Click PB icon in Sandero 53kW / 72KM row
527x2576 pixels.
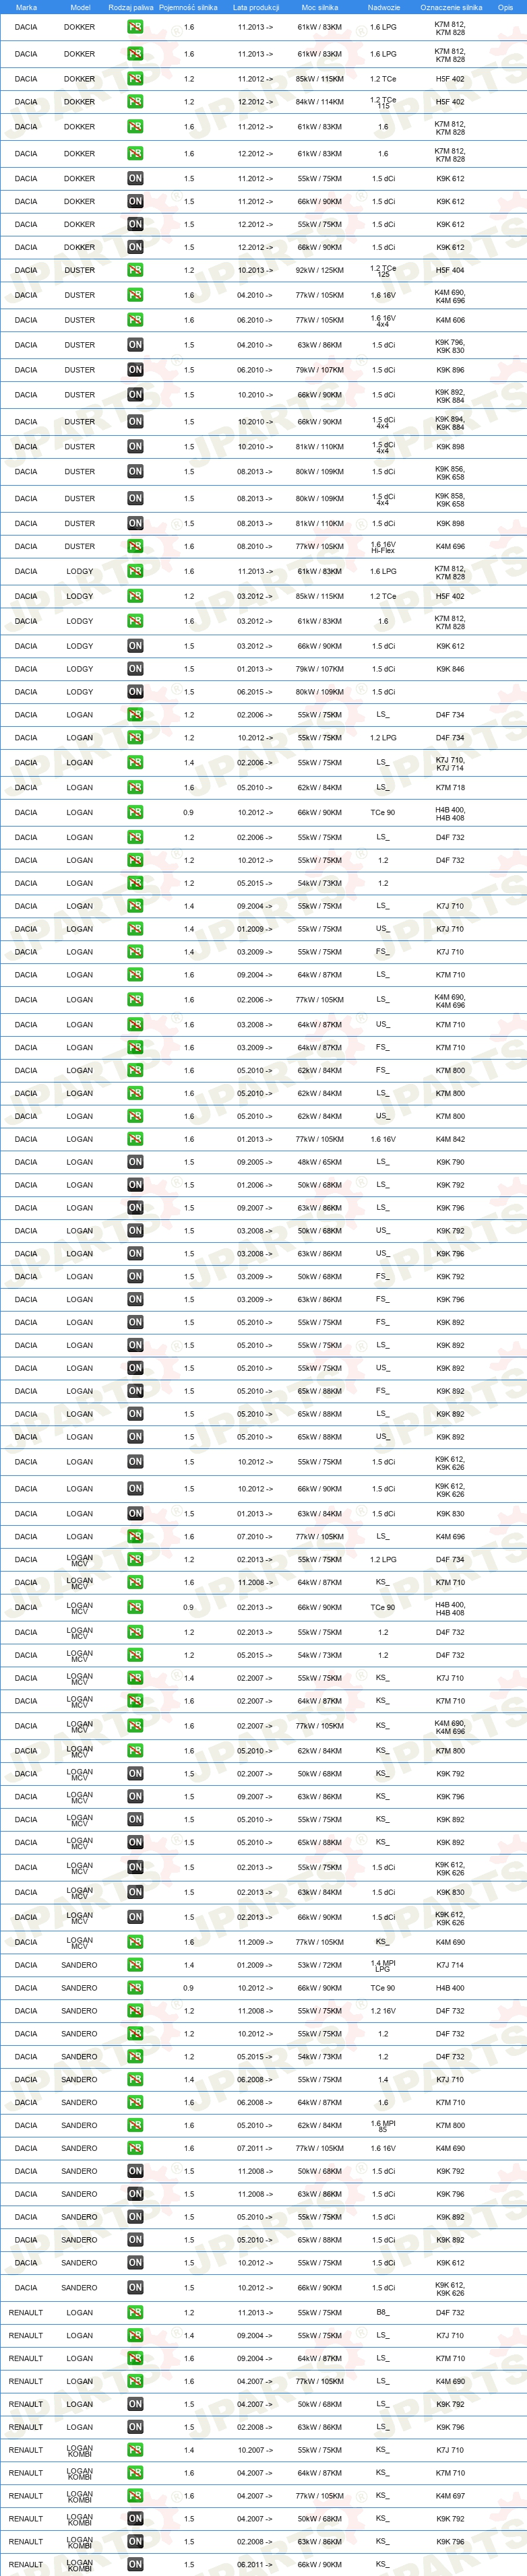pyautogui.click(x=135, y=1966)
